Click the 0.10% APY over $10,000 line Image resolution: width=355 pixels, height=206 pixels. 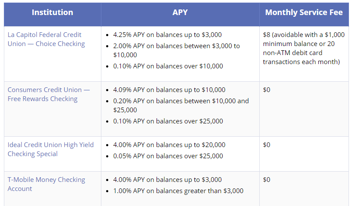(x=168, y=66)
